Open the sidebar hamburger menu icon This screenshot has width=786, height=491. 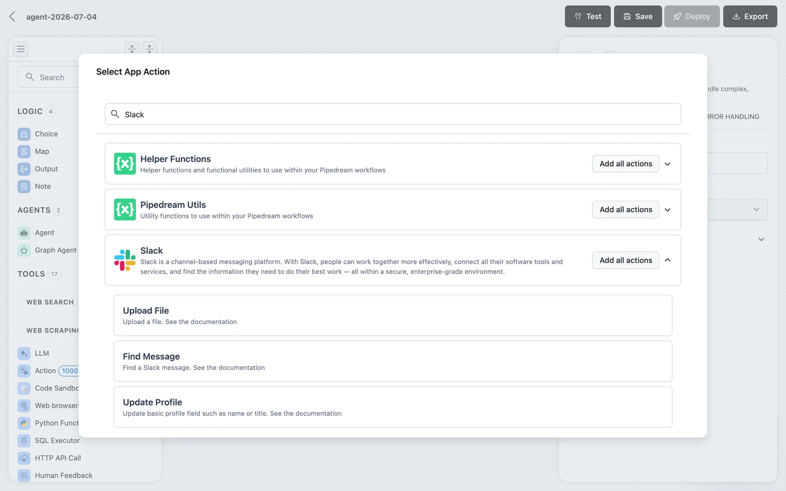[x=21, y=49]
